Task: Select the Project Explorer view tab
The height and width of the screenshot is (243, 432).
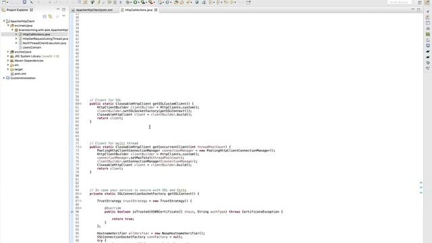Action: tap(17, 10)
